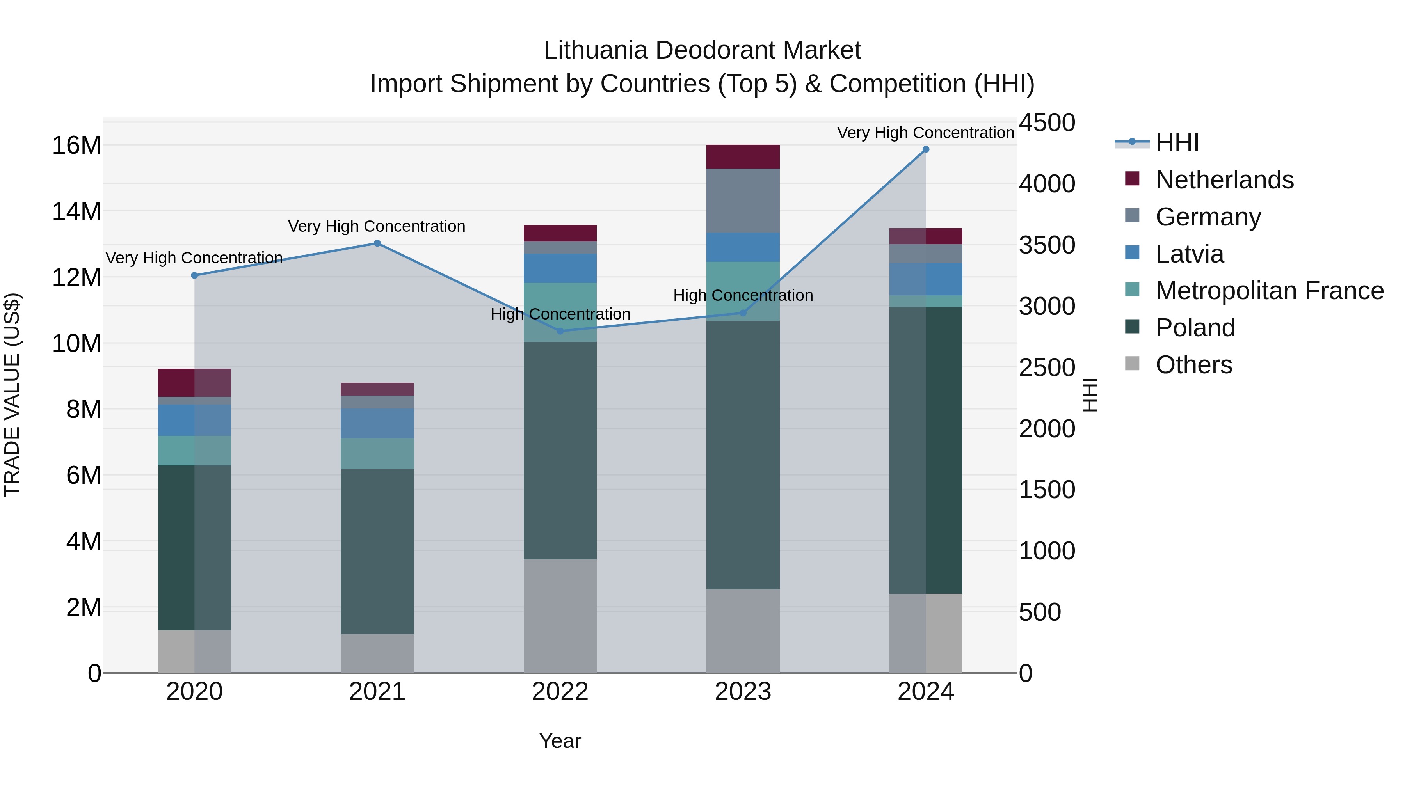1405x790 pixels.
Task: Click the 2023 'High Concentration' annotation
Action: [x=743, y=295]
